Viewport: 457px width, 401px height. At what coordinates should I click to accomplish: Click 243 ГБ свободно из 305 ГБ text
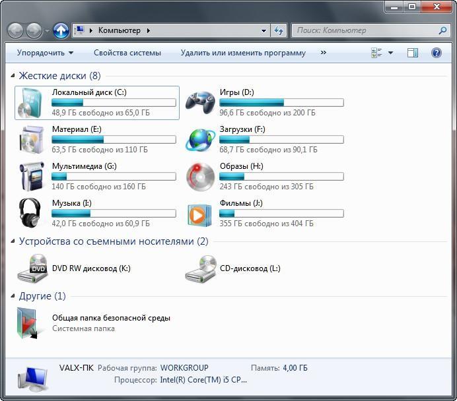266,186
